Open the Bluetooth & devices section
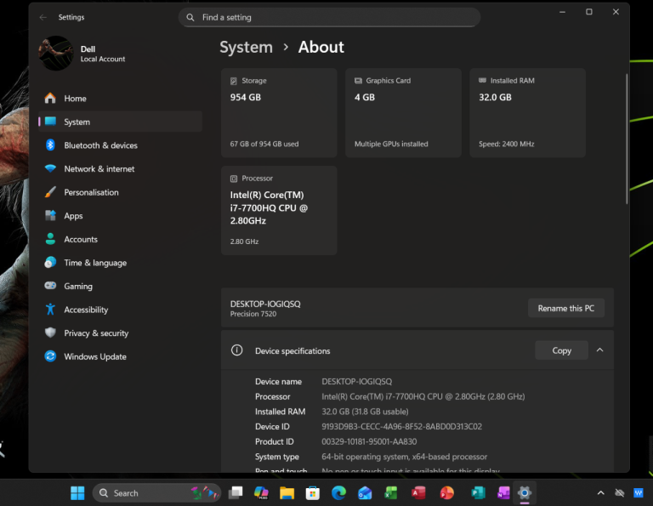Viewport: 653px width, 506px height. pyautogui.click(x=100, y=145)
